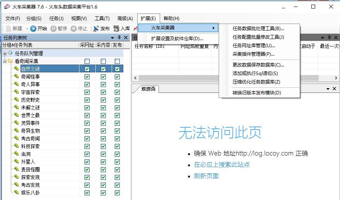The image size is (340, 200).
Task: Click the tag icon beside 未解之谜
Action: (x=17, y=107)
